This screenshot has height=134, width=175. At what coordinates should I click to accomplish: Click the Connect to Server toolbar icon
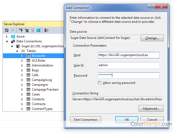[27, 30]
